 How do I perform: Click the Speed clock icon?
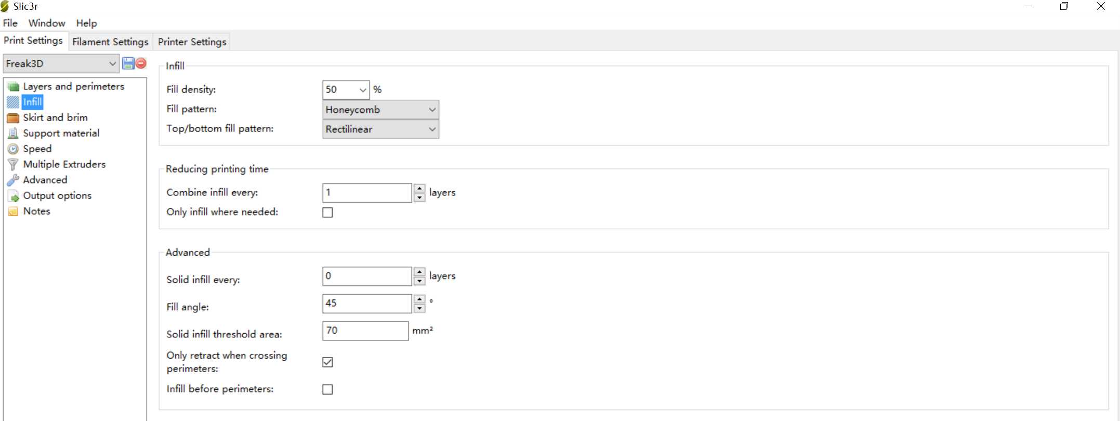(14, 149)
